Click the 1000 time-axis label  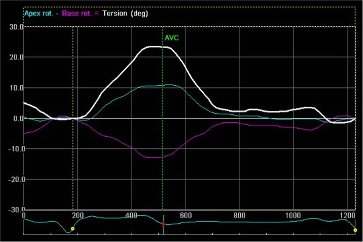293,215
